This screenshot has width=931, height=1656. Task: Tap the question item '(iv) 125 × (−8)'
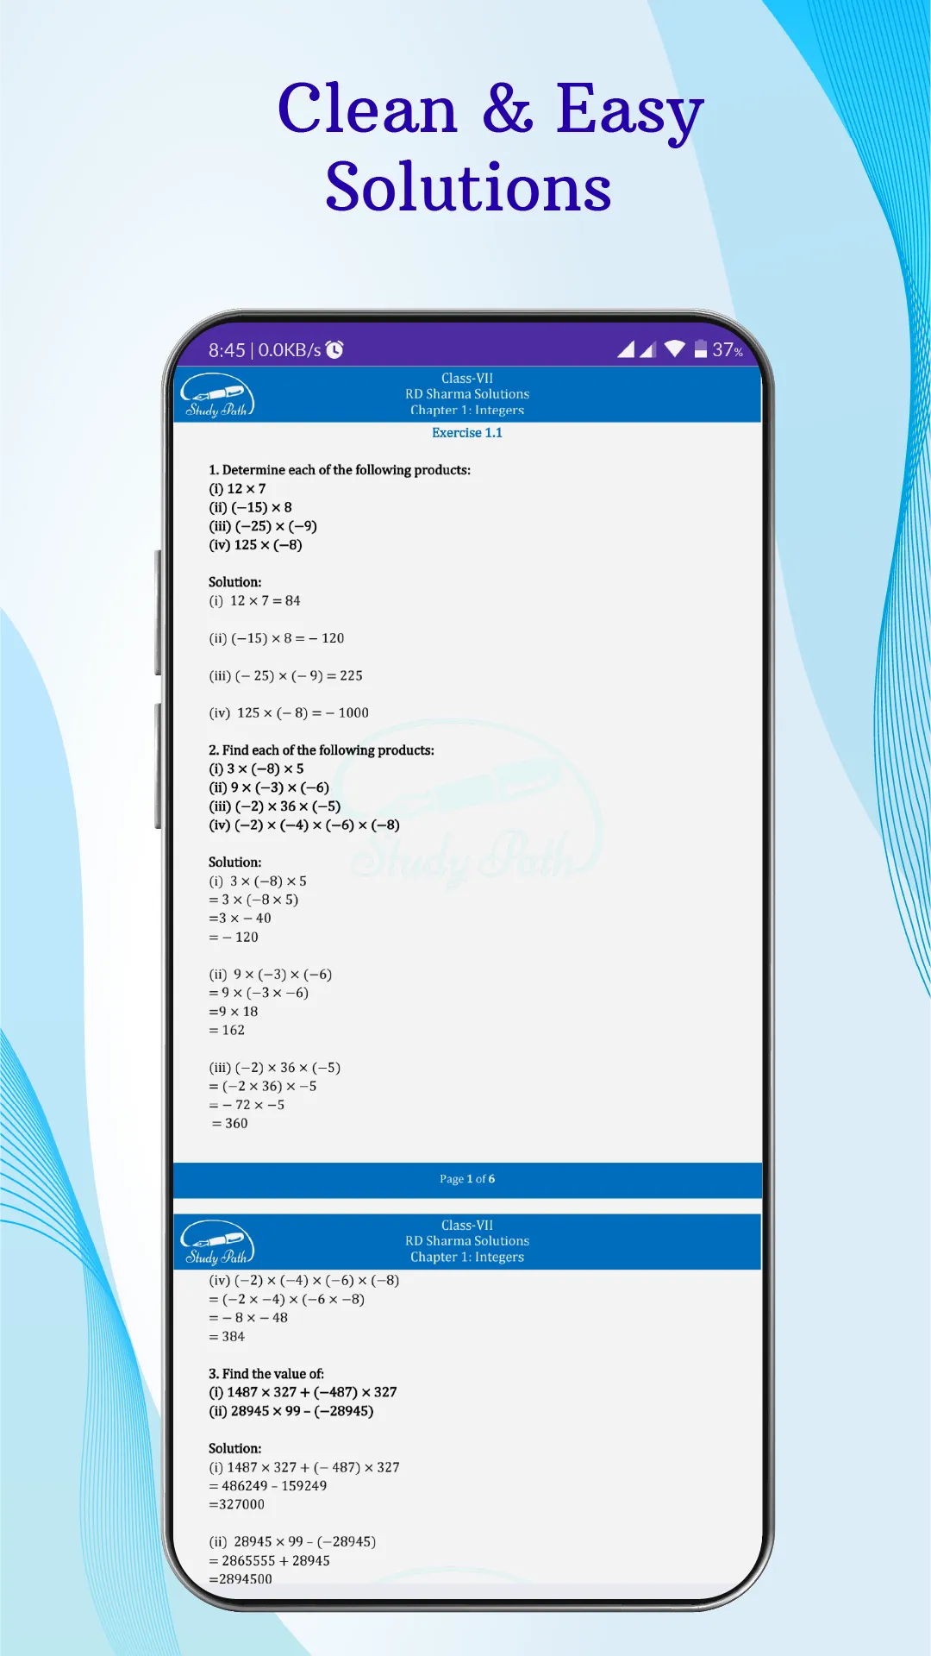(255, 545)
